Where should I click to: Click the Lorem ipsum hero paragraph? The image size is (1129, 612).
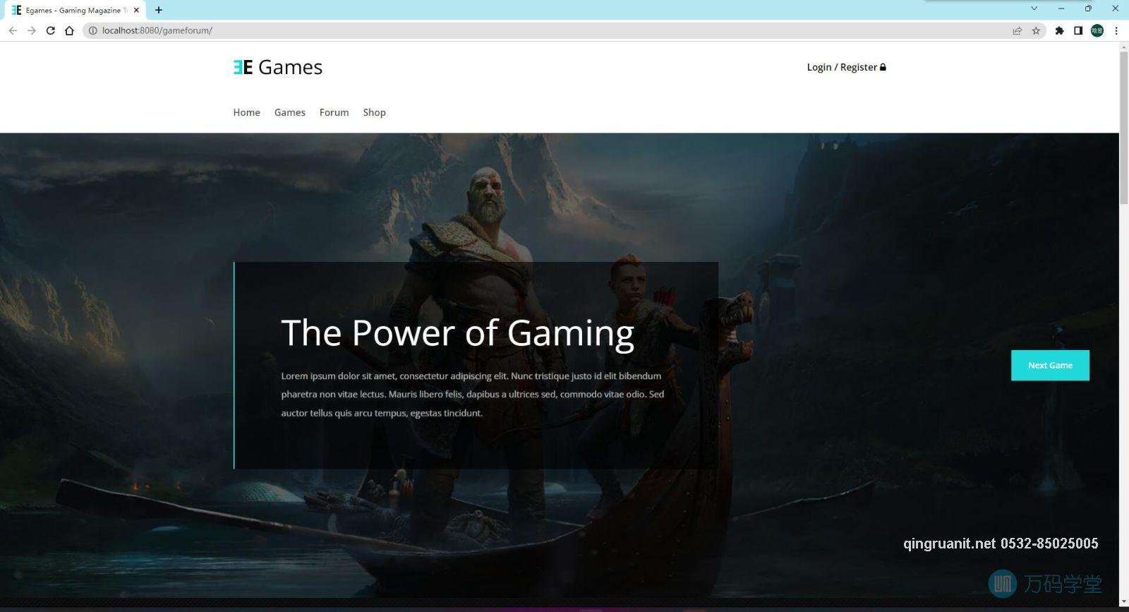472,395
